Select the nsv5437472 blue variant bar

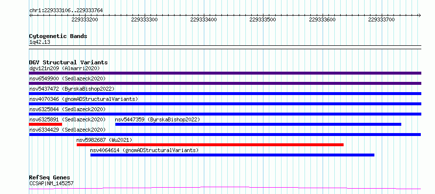click(x=225, y=94)
